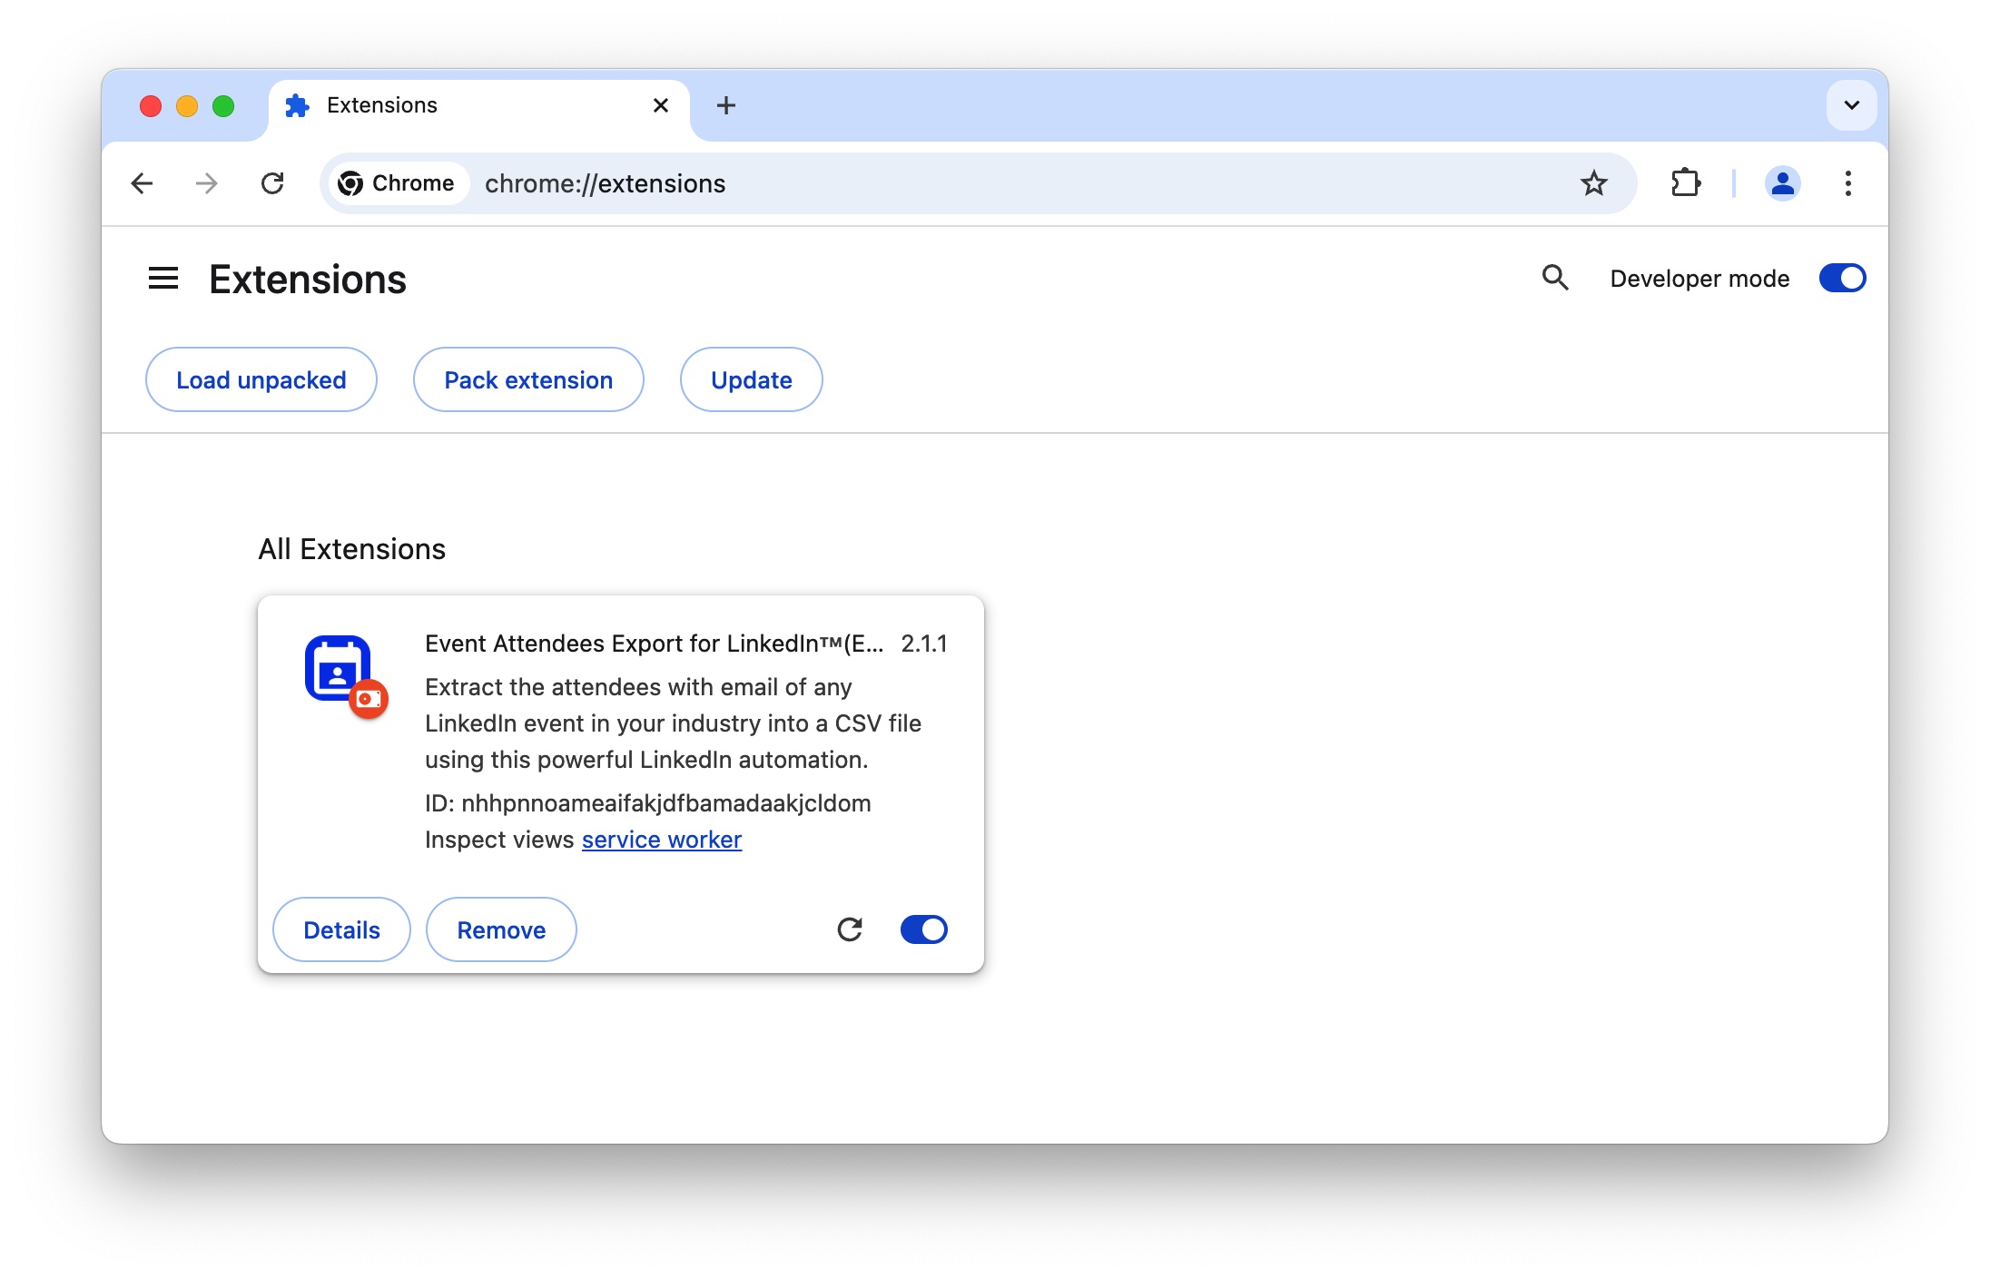
Task: Bookmark this page with the star icon
Action: pos(1594,183)
